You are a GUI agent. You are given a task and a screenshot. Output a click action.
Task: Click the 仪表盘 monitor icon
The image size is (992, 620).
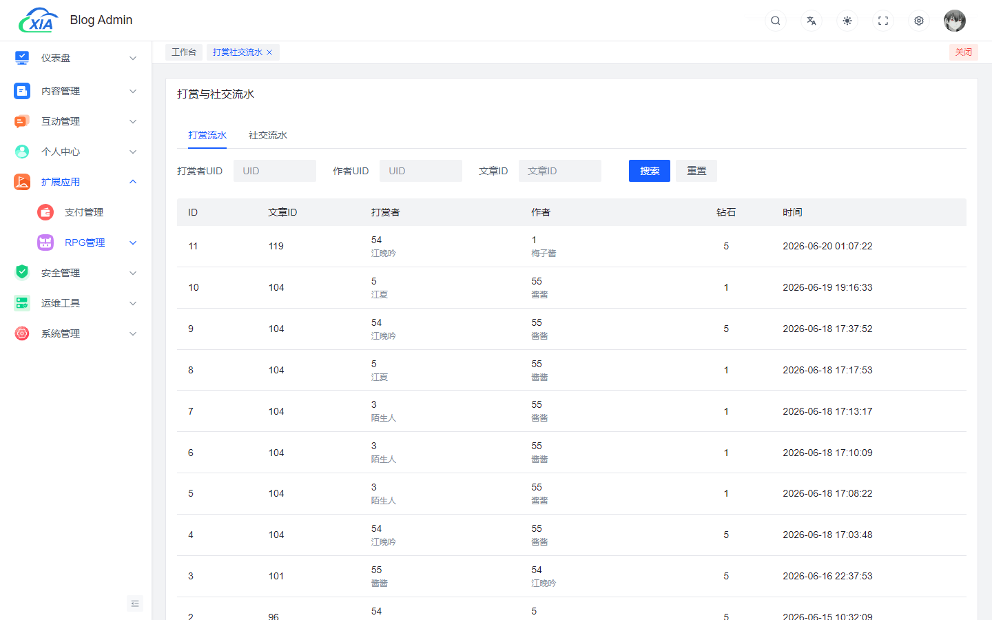pyautogui.click(x=22, y=58)
